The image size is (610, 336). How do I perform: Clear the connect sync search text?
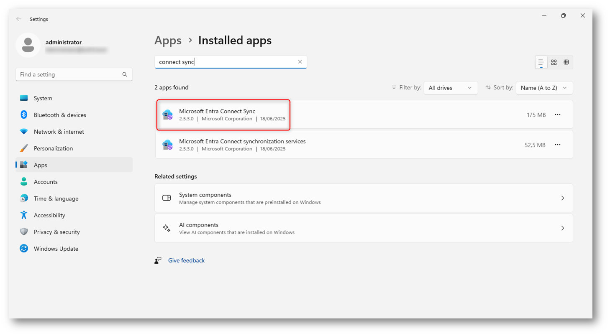[x=300, y=62]
